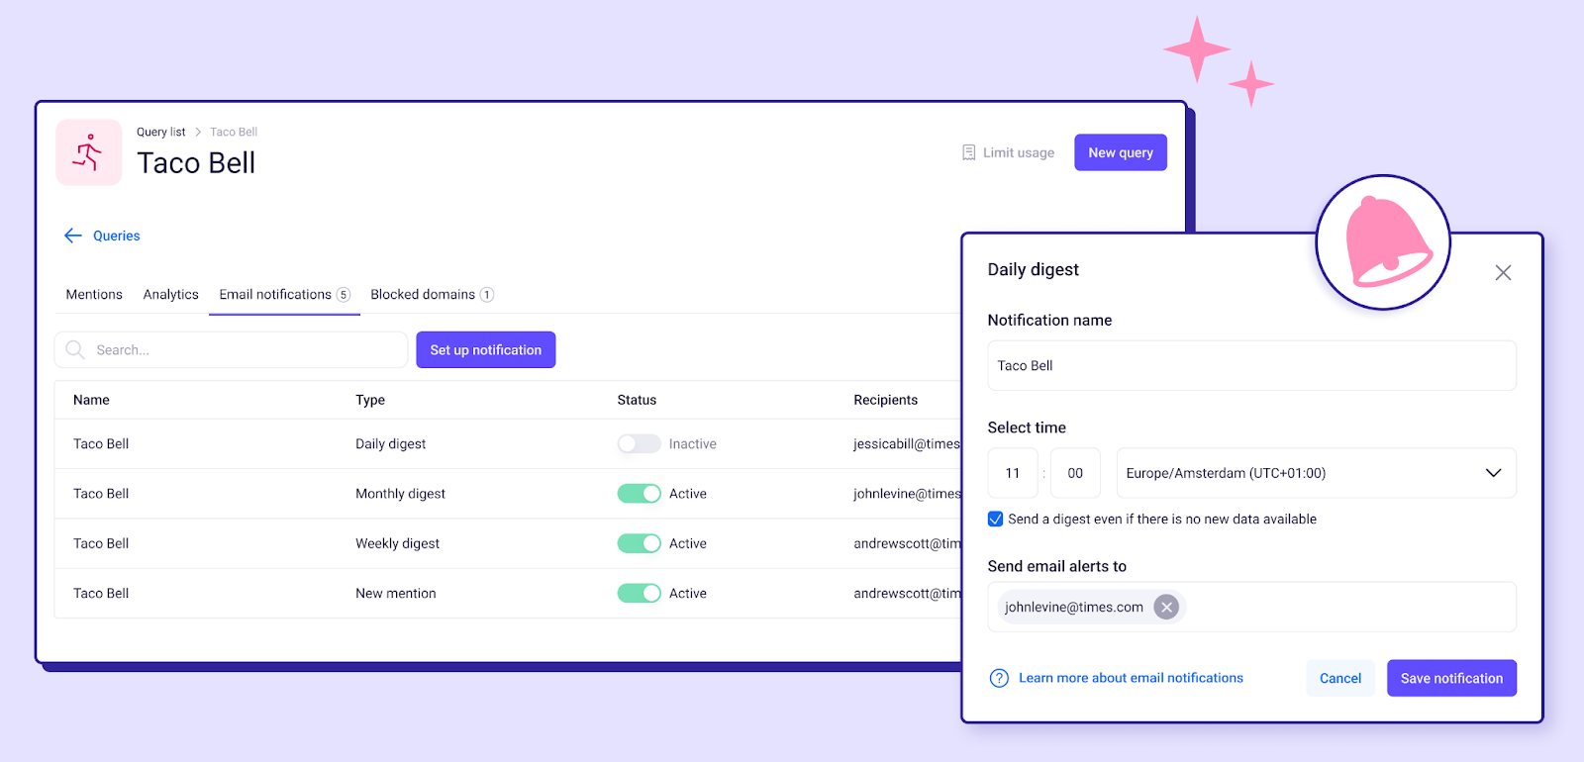Click the back arrow beside Queries
Screen dimensions: 1584x762
coord(73,236)
